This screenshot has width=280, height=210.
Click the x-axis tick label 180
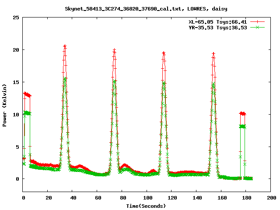click(x=247, y=198)
